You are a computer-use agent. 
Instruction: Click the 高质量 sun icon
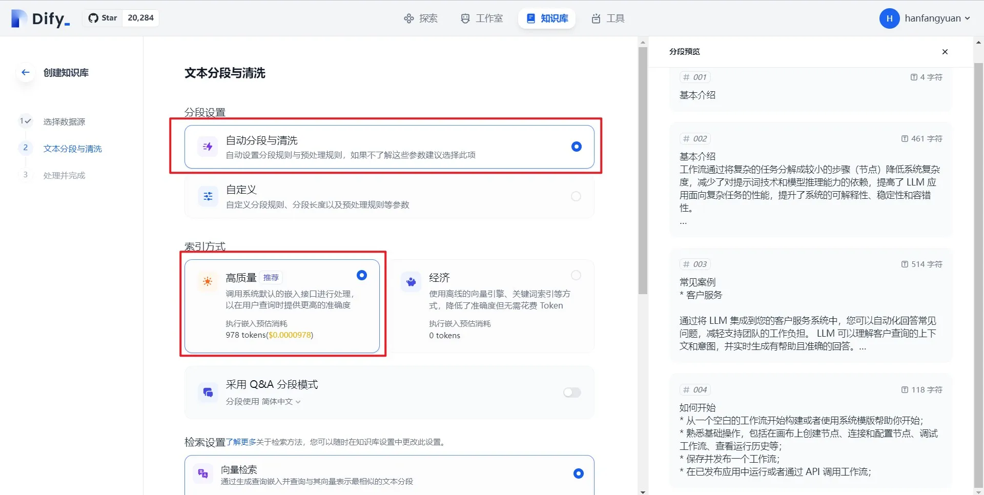[x=208, y=281]
